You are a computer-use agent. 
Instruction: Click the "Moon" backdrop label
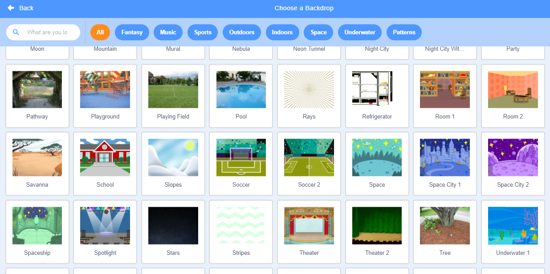point(37,49)
